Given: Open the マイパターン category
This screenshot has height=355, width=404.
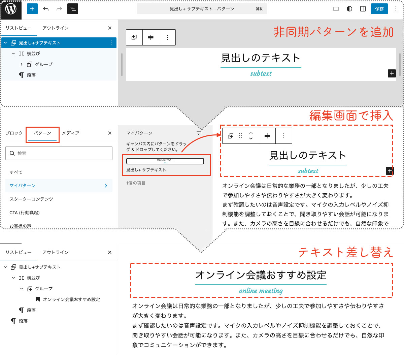Looking at the screenshot, I should 59,186.
